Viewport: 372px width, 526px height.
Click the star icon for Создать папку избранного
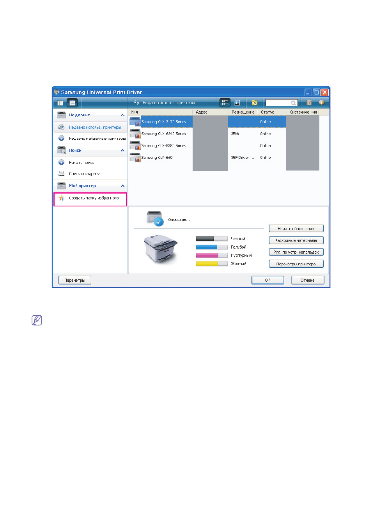point(62,198)
